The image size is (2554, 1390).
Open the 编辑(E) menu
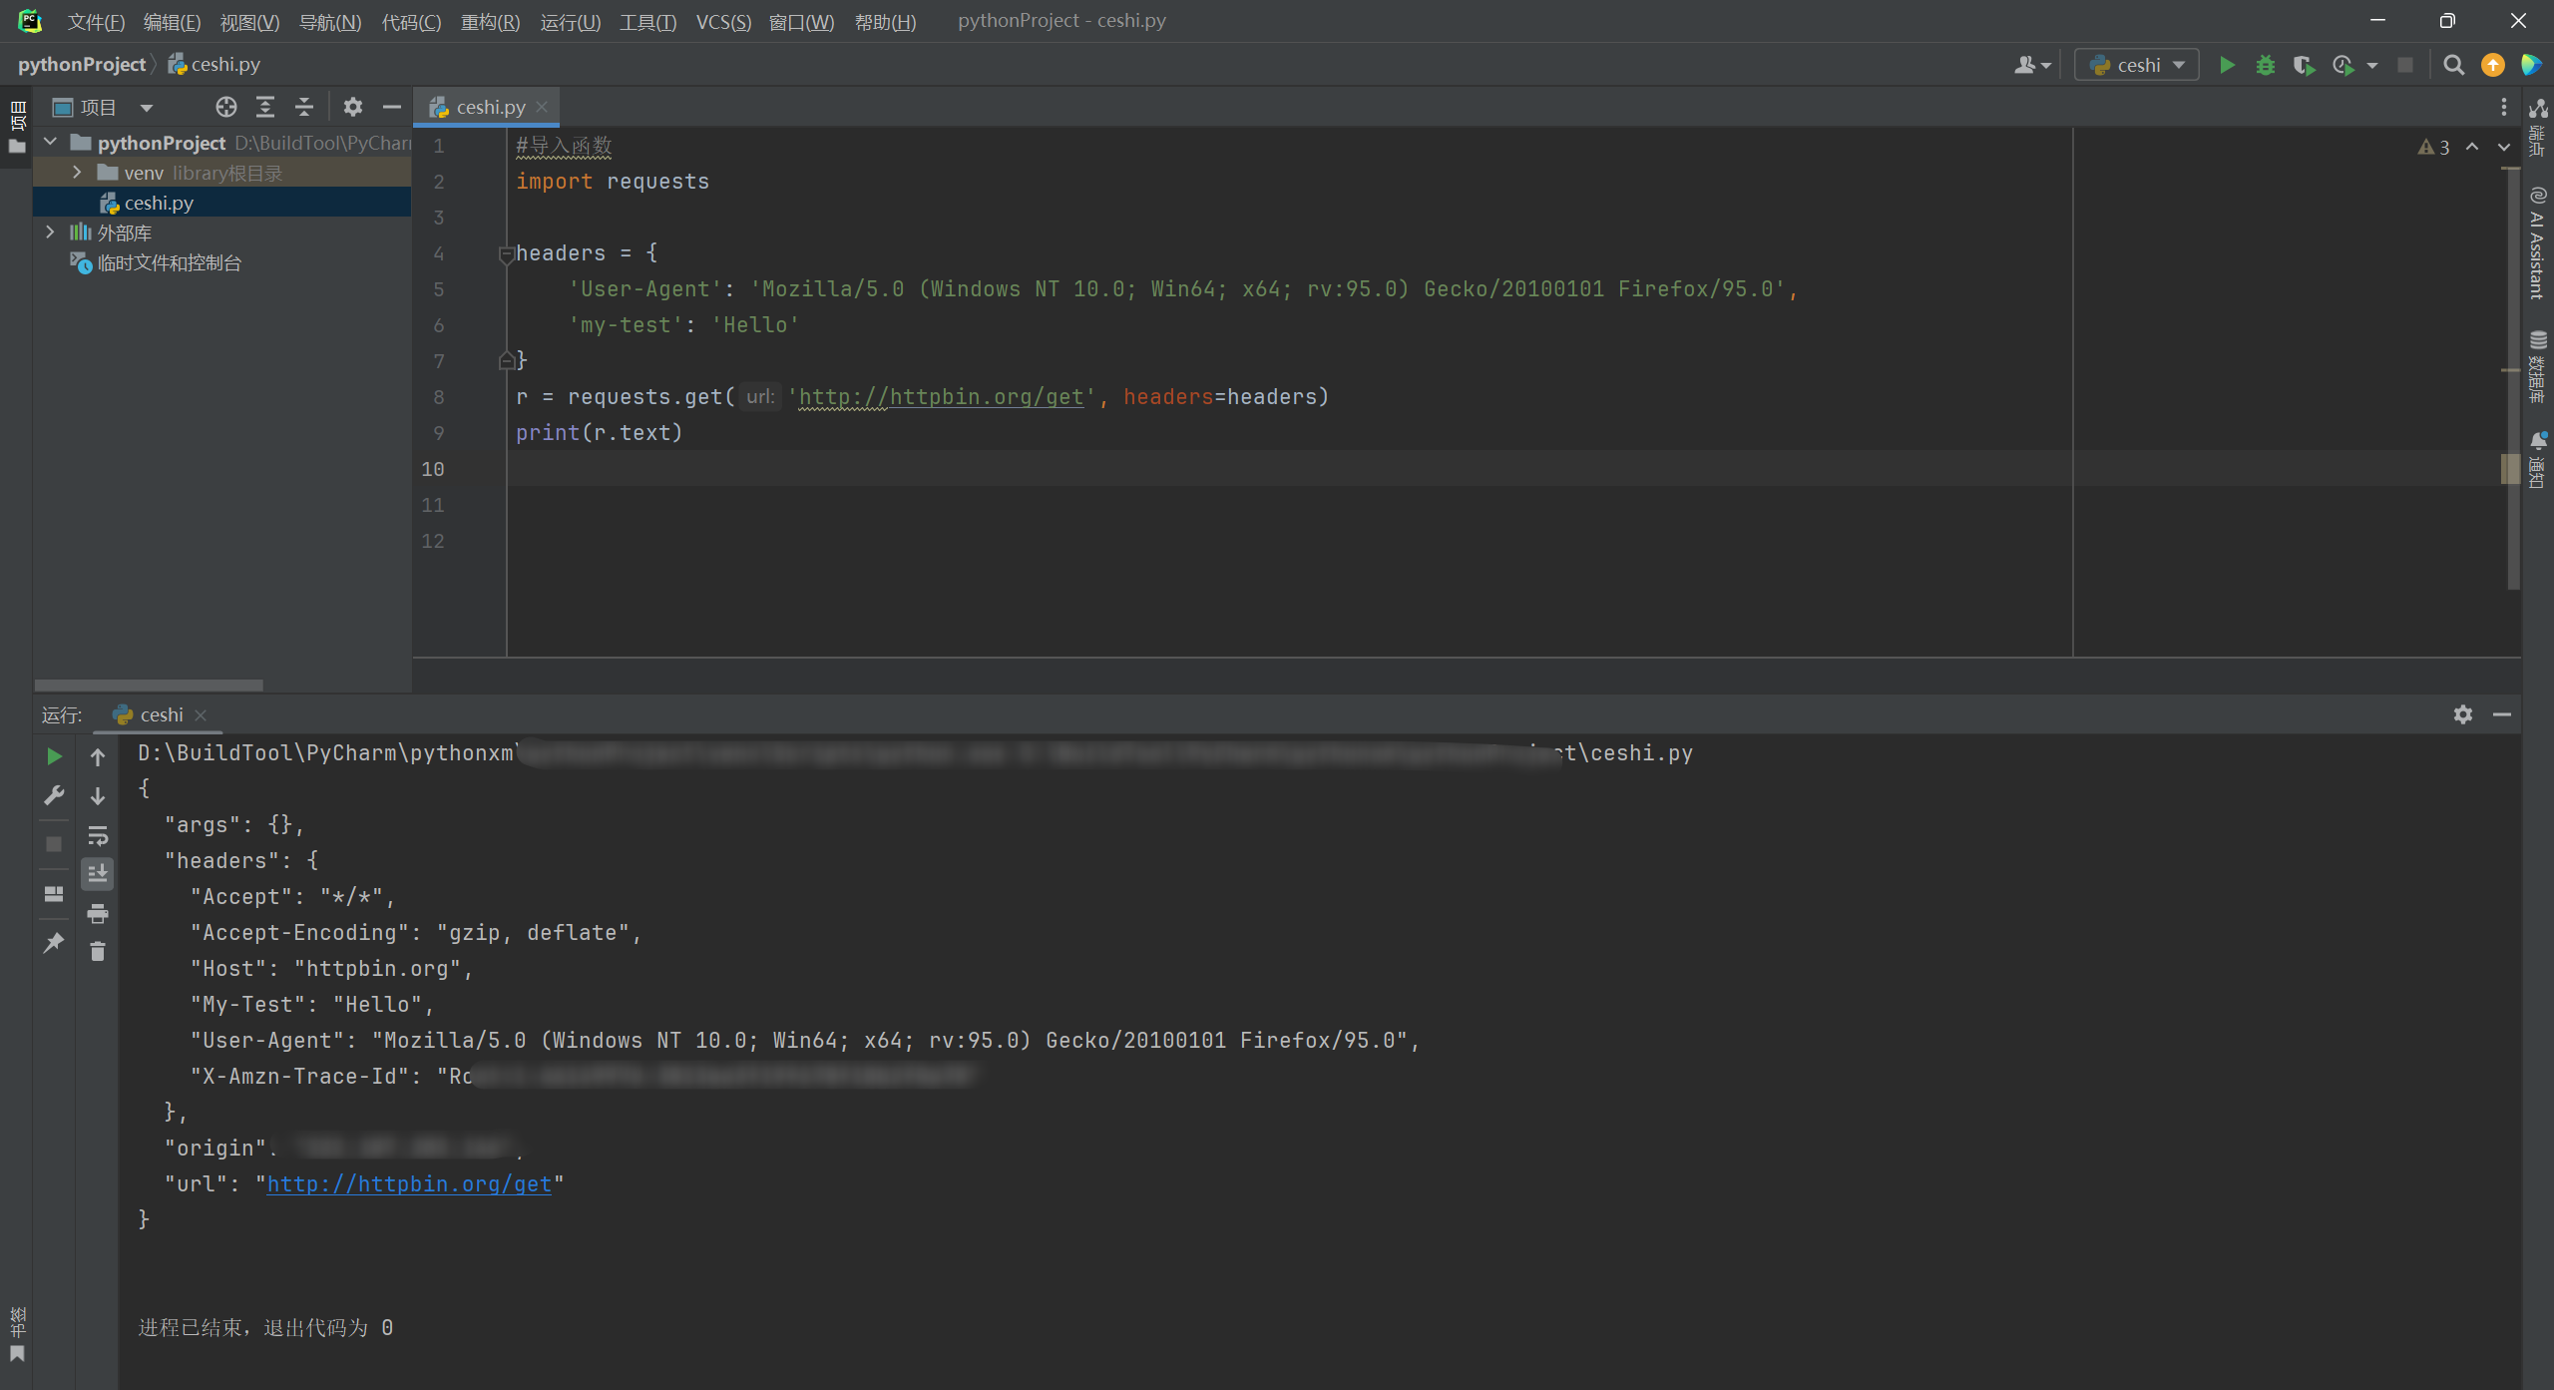tap(172, 22)
